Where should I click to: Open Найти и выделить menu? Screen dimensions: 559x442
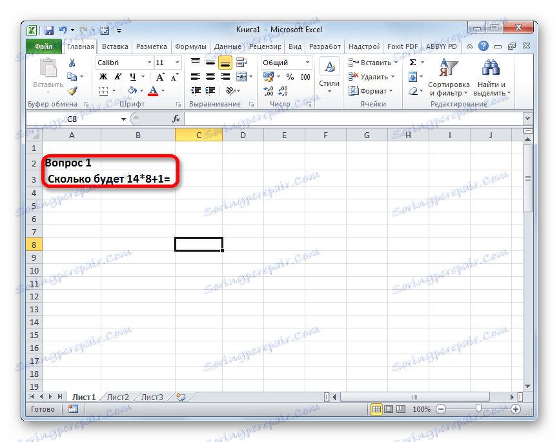(x=492, y=77)
